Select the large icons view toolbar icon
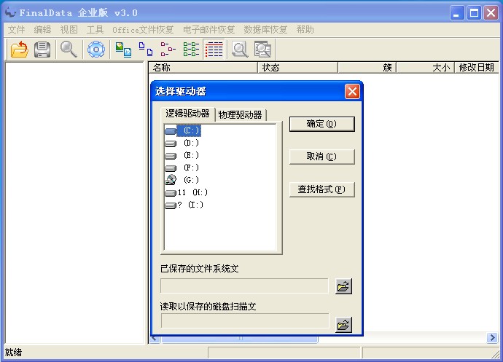Screen dimensions: 503x362 [x=146, y=50]
